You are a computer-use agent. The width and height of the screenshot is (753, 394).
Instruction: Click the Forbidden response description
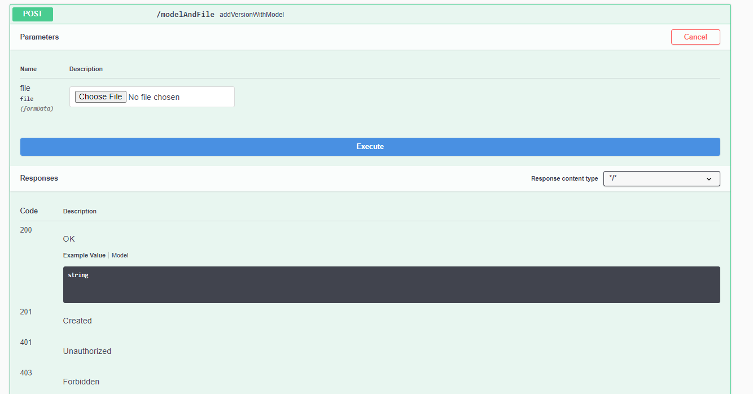[82, 382]
